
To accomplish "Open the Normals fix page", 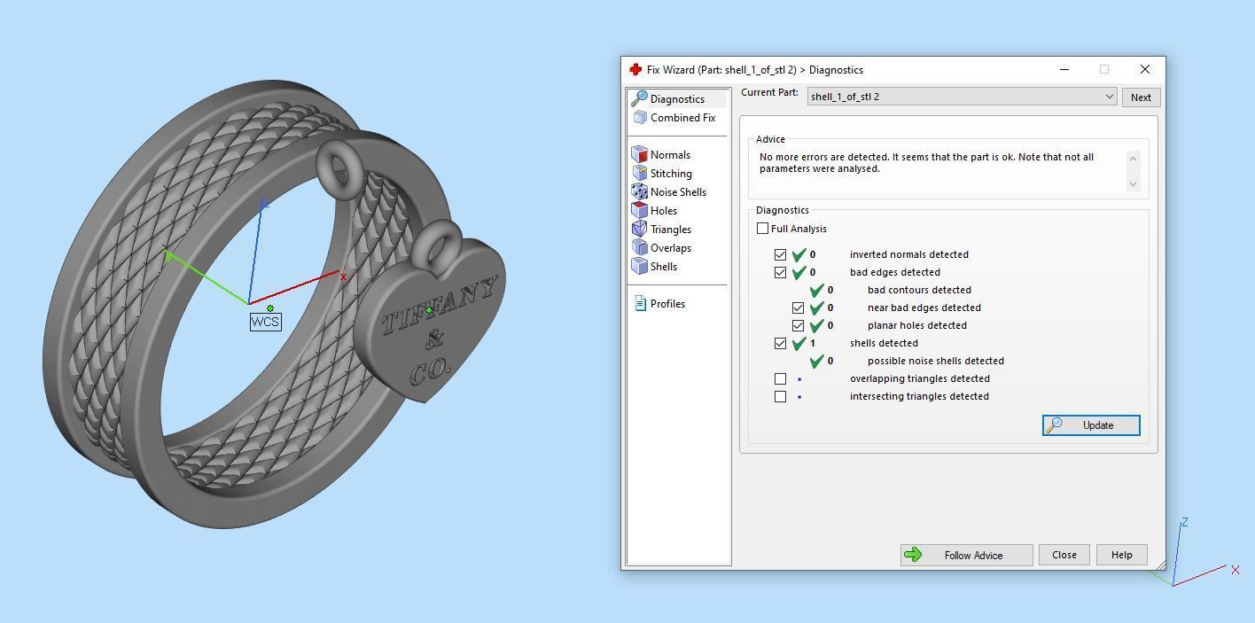I will [670, 154].
